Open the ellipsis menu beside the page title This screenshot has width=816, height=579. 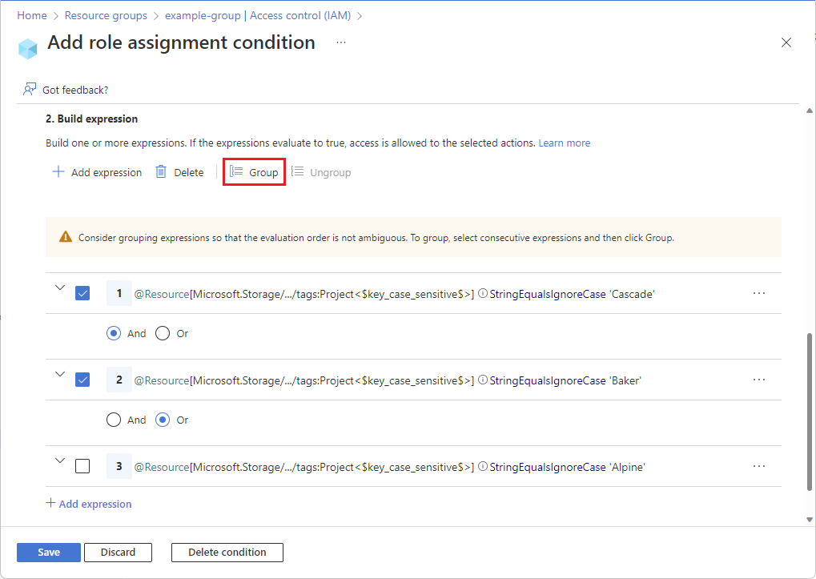tap(341, 42)
